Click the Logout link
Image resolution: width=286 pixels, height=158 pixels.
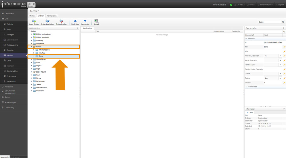(280, 5)
